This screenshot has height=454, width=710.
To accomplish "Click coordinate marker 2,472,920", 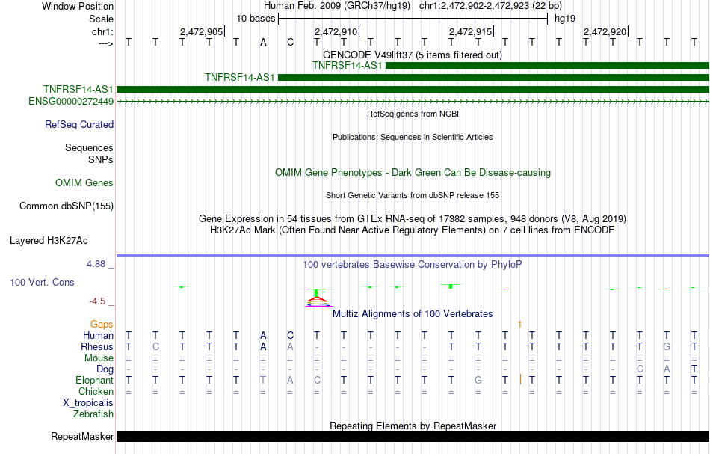I will [605, 31].
